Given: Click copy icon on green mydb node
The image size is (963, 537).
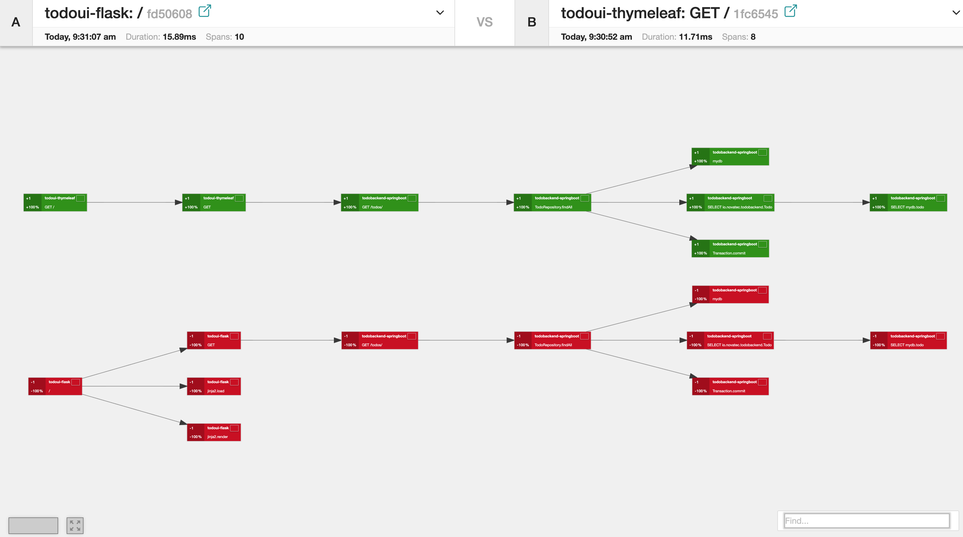Looking at the screenshot, I should (763, 152).
